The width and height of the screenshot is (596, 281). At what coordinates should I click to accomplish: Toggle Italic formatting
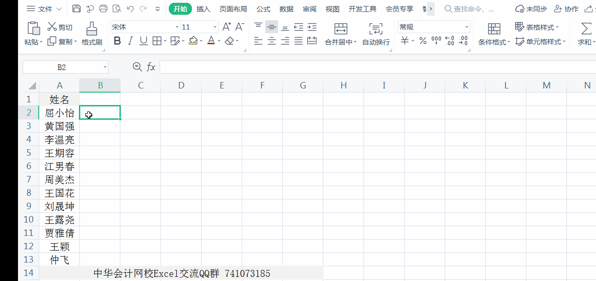(x=130, y=41)
